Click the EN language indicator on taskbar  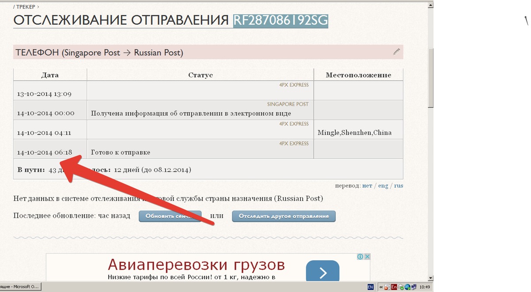[370, 287]
